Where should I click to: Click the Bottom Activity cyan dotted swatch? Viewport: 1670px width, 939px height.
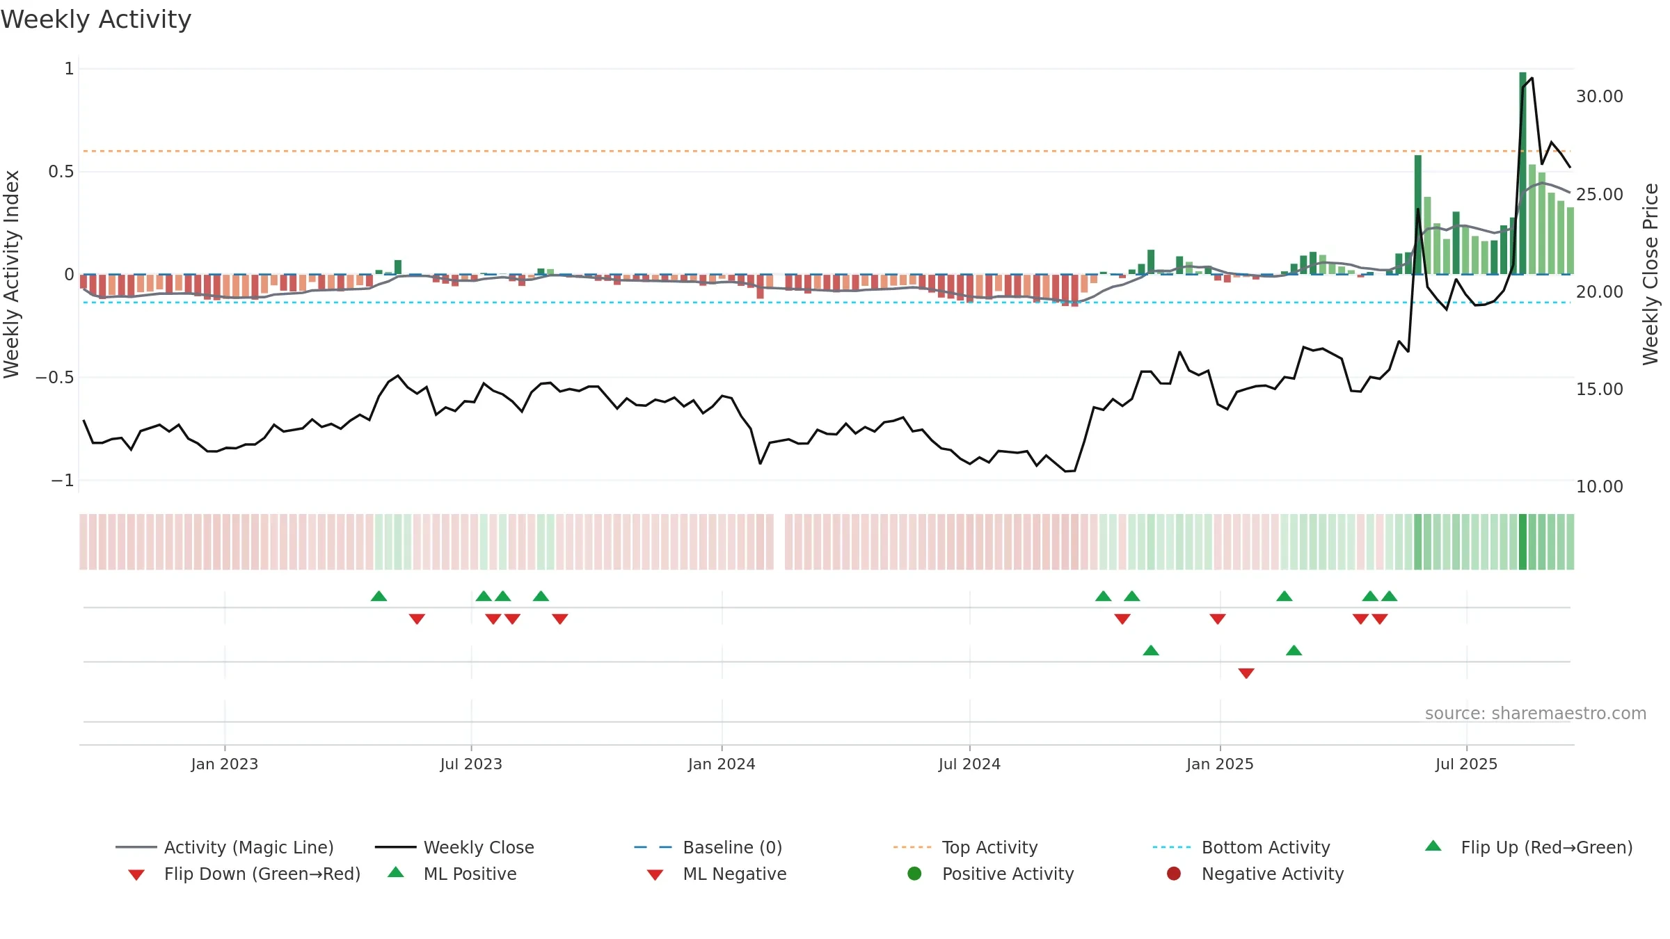point(1172,847)
